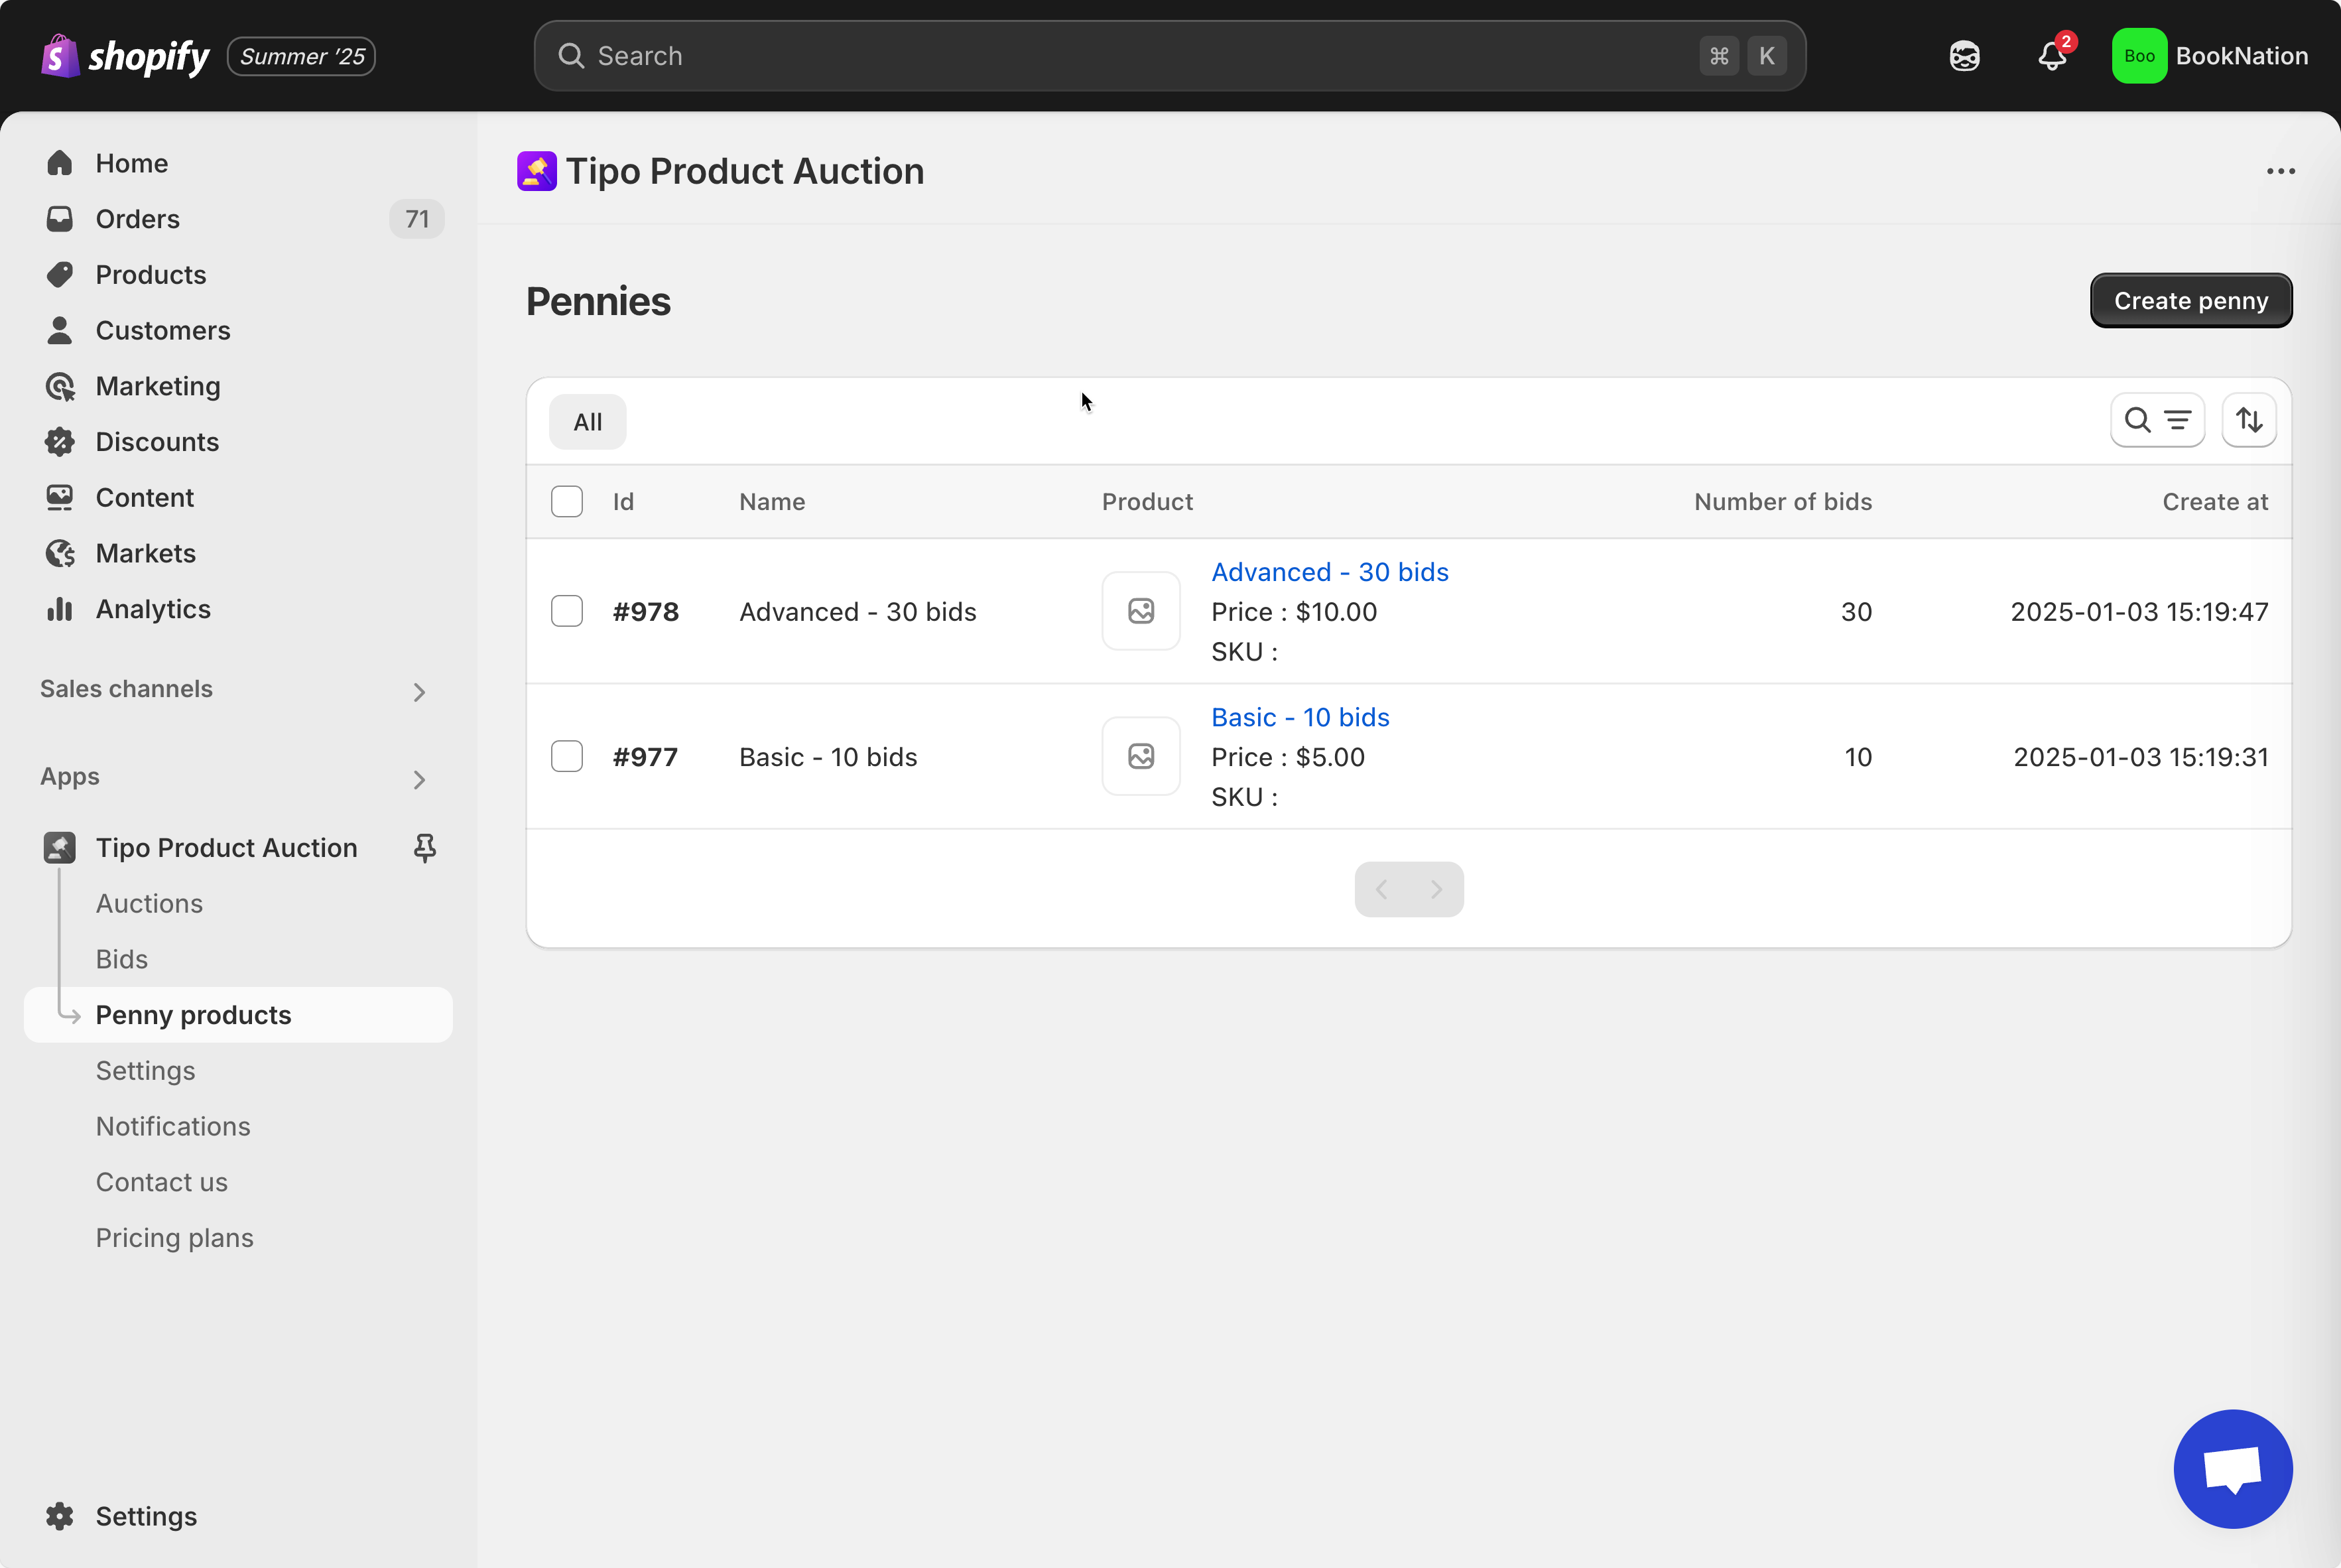2341x1568 pixels.
Task: Expand the Sales channels section chevron
Action: click(x=419, y=691)
